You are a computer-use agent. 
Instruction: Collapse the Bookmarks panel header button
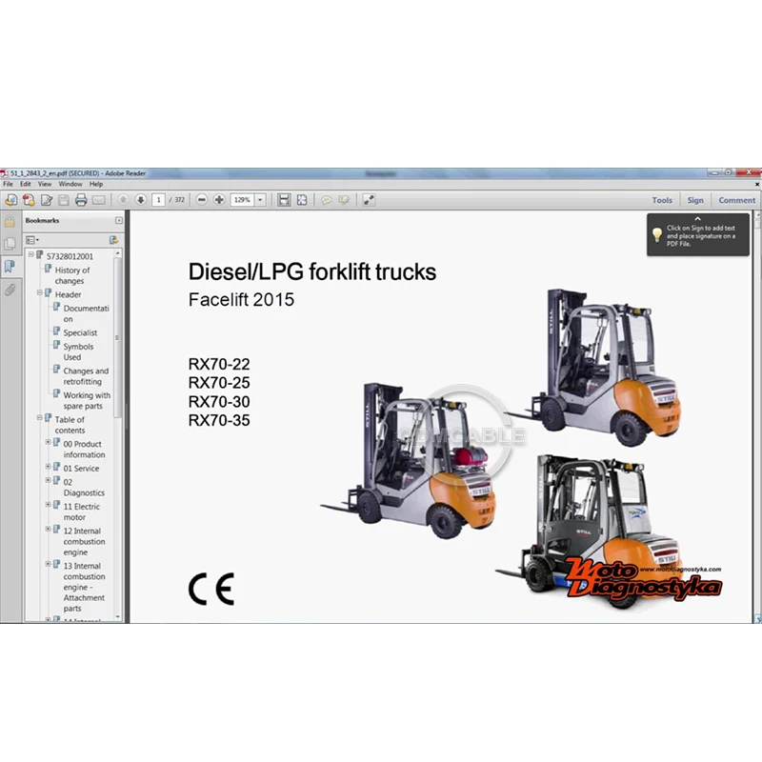point(118,221)
